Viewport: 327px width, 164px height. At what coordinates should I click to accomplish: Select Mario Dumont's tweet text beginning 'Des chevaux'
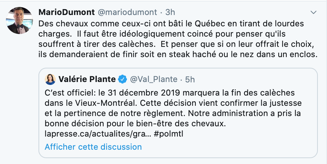(178, 39)
